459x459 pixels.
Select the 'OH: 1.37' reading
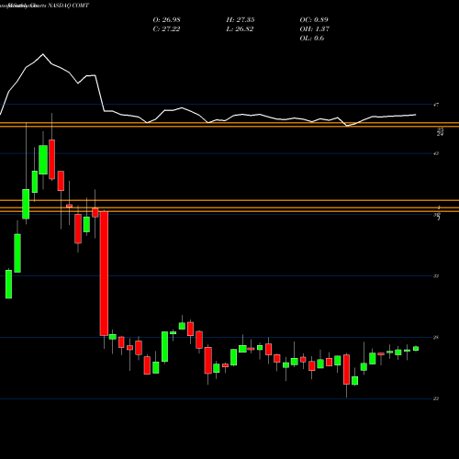coord(315,29)
